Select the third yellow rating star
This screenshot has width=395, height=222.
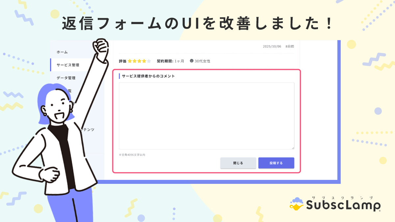(139, 61)
